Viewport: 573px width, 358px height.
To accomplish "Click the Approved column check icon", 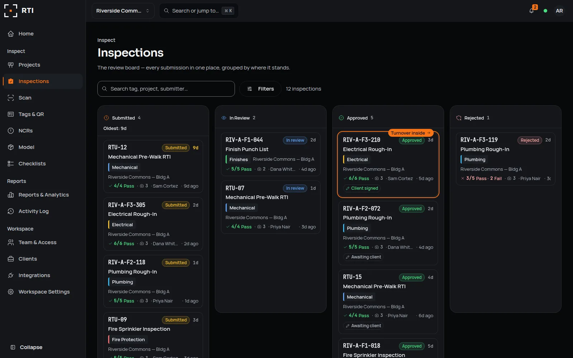I will (x=341, y=118).
